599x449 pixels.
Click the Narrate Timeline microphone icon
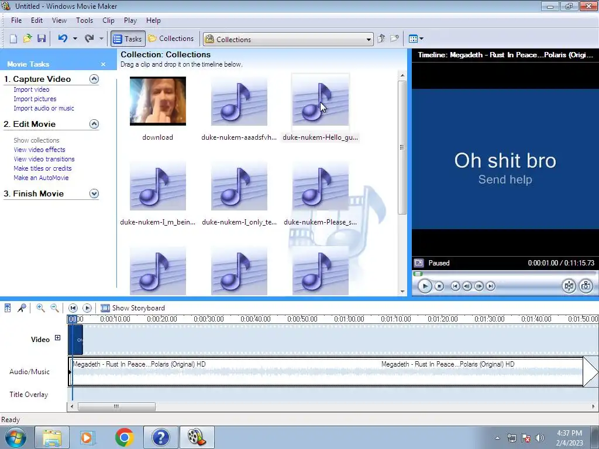coord(22,308)
